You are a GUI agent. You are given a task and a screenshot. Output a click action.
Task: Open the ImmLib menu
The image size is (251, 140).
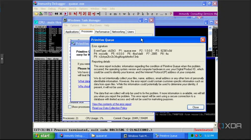click(72, 9)
